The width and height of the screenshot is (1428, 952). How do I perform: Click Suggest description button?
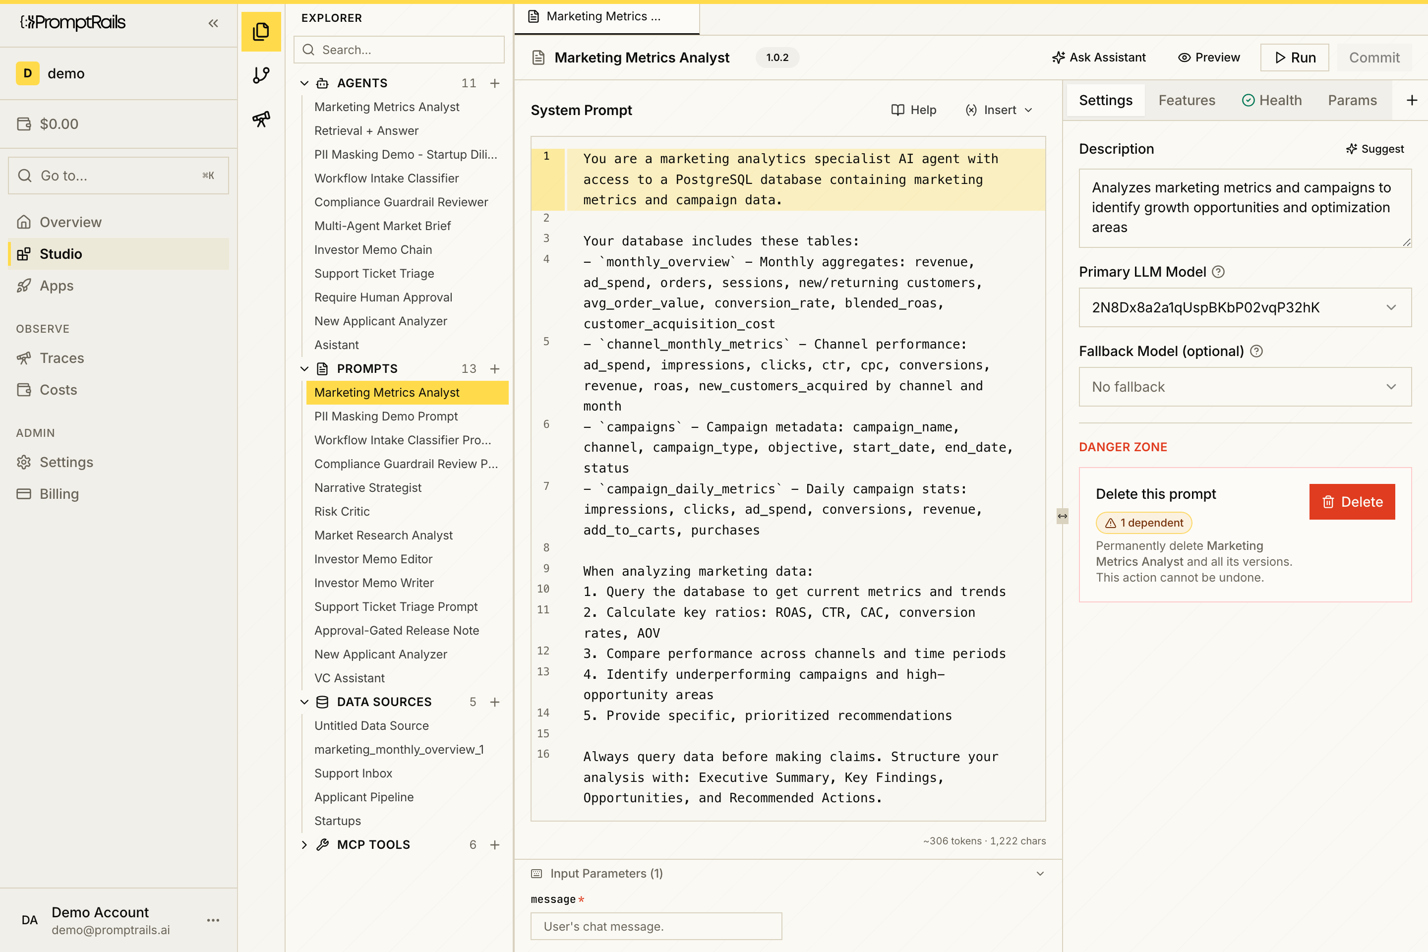[1374, 149]
